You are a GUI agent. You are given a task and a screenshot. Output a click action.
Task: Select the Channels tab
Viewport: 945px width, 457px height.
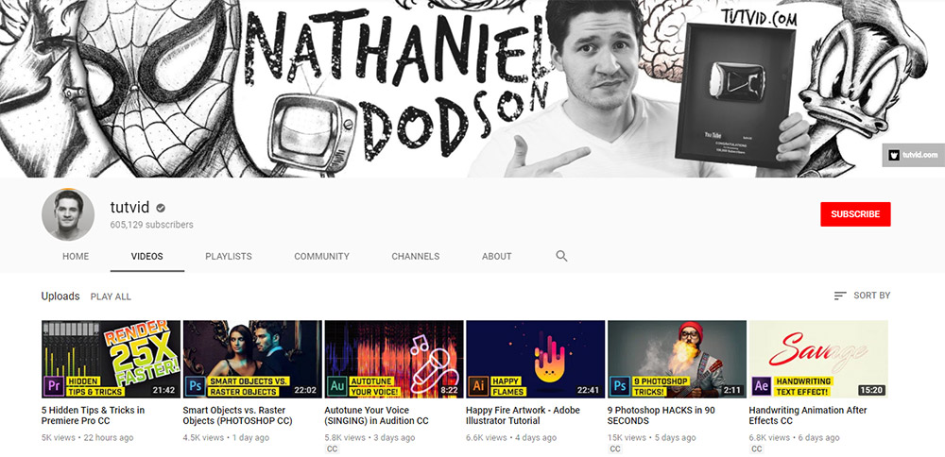coord(416,256)
